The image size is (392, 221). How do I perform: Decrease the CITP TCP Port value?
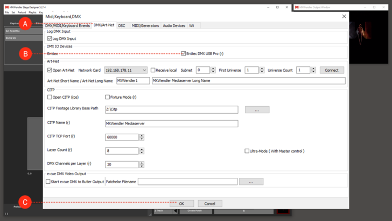(x=142, y=139)
